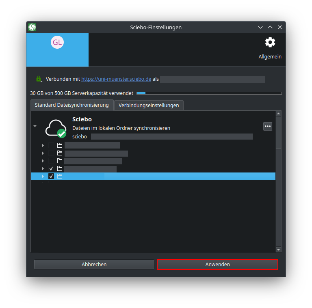This screenshot has width=312, height=308.
Task: Switch to Standard Dateisynchronisierung tab
Action: [x=72, y=105]
